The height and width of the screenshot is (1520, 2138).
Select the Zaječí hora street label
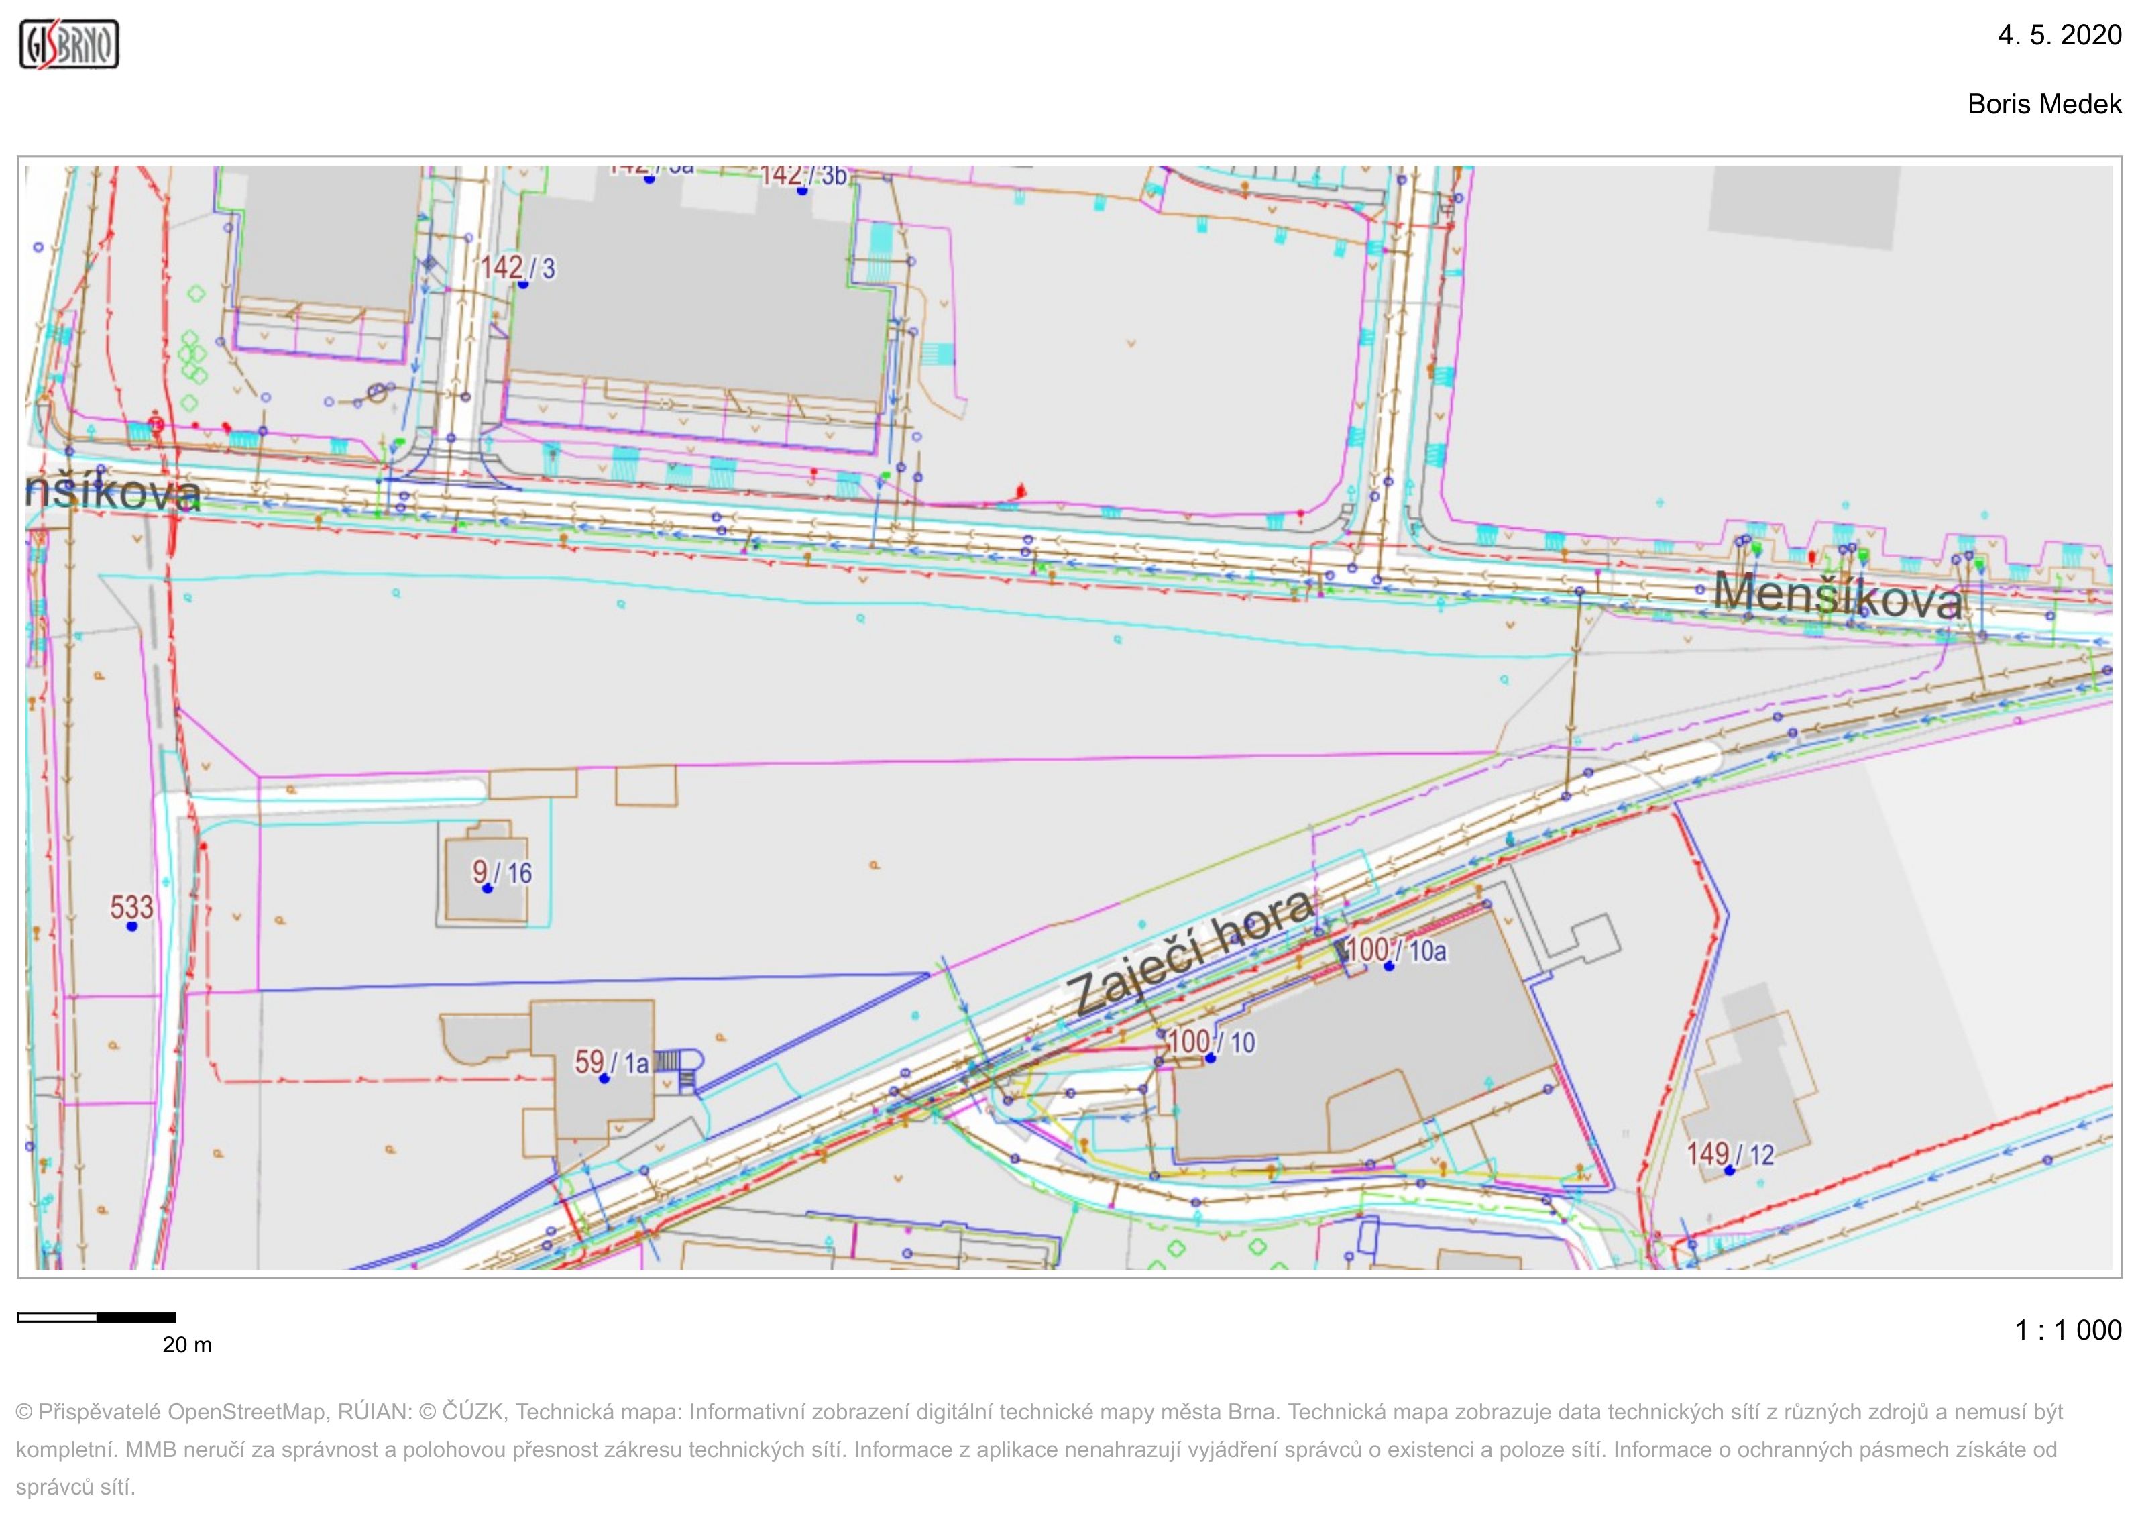pyautogui.click(x=1193, y=953)
